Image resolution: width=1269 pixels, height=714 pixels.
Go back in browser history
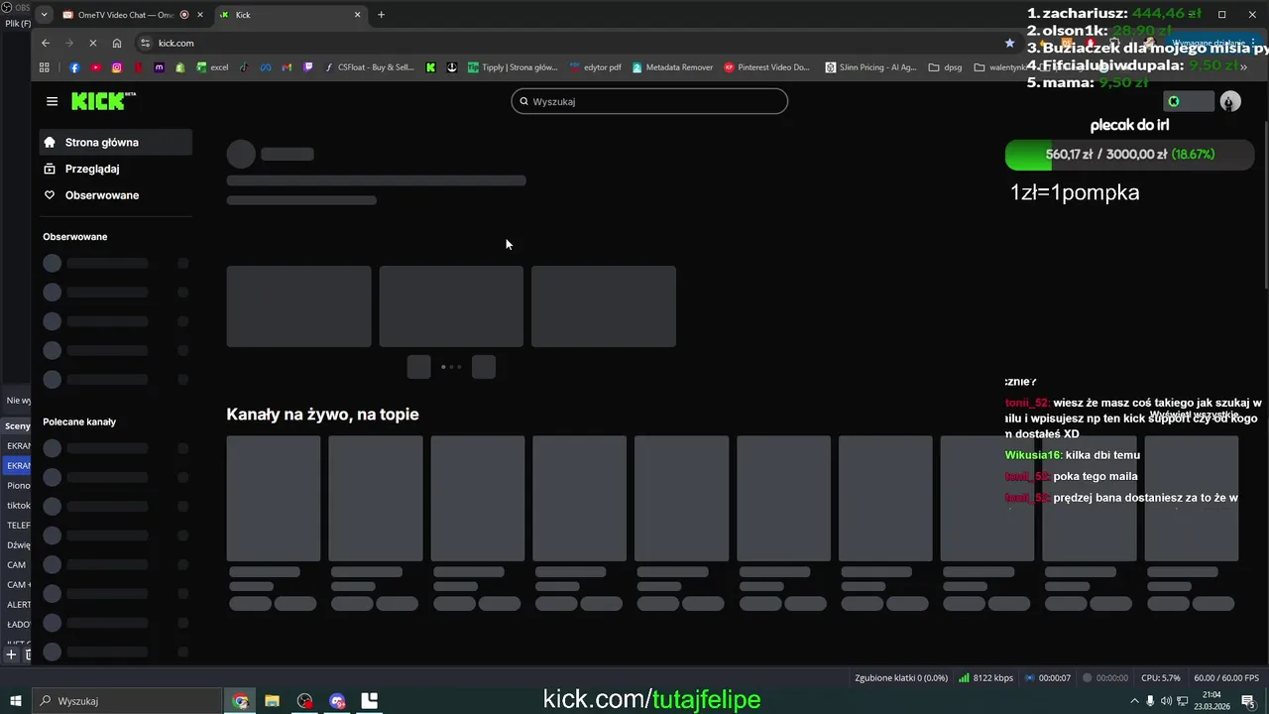46,43
